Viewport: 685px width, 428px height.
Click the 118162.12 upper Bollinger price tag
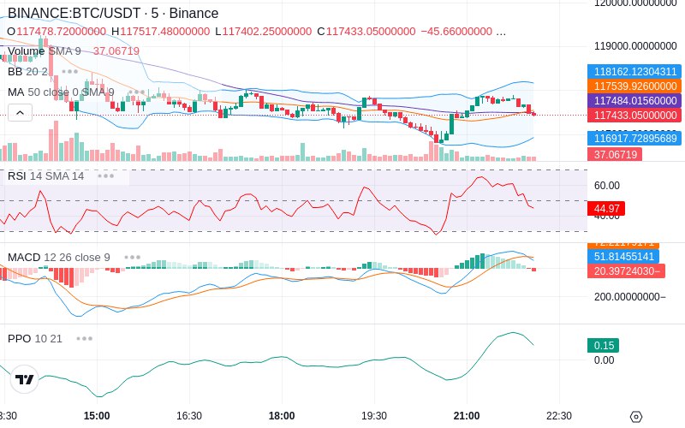[x=634, y=71]
